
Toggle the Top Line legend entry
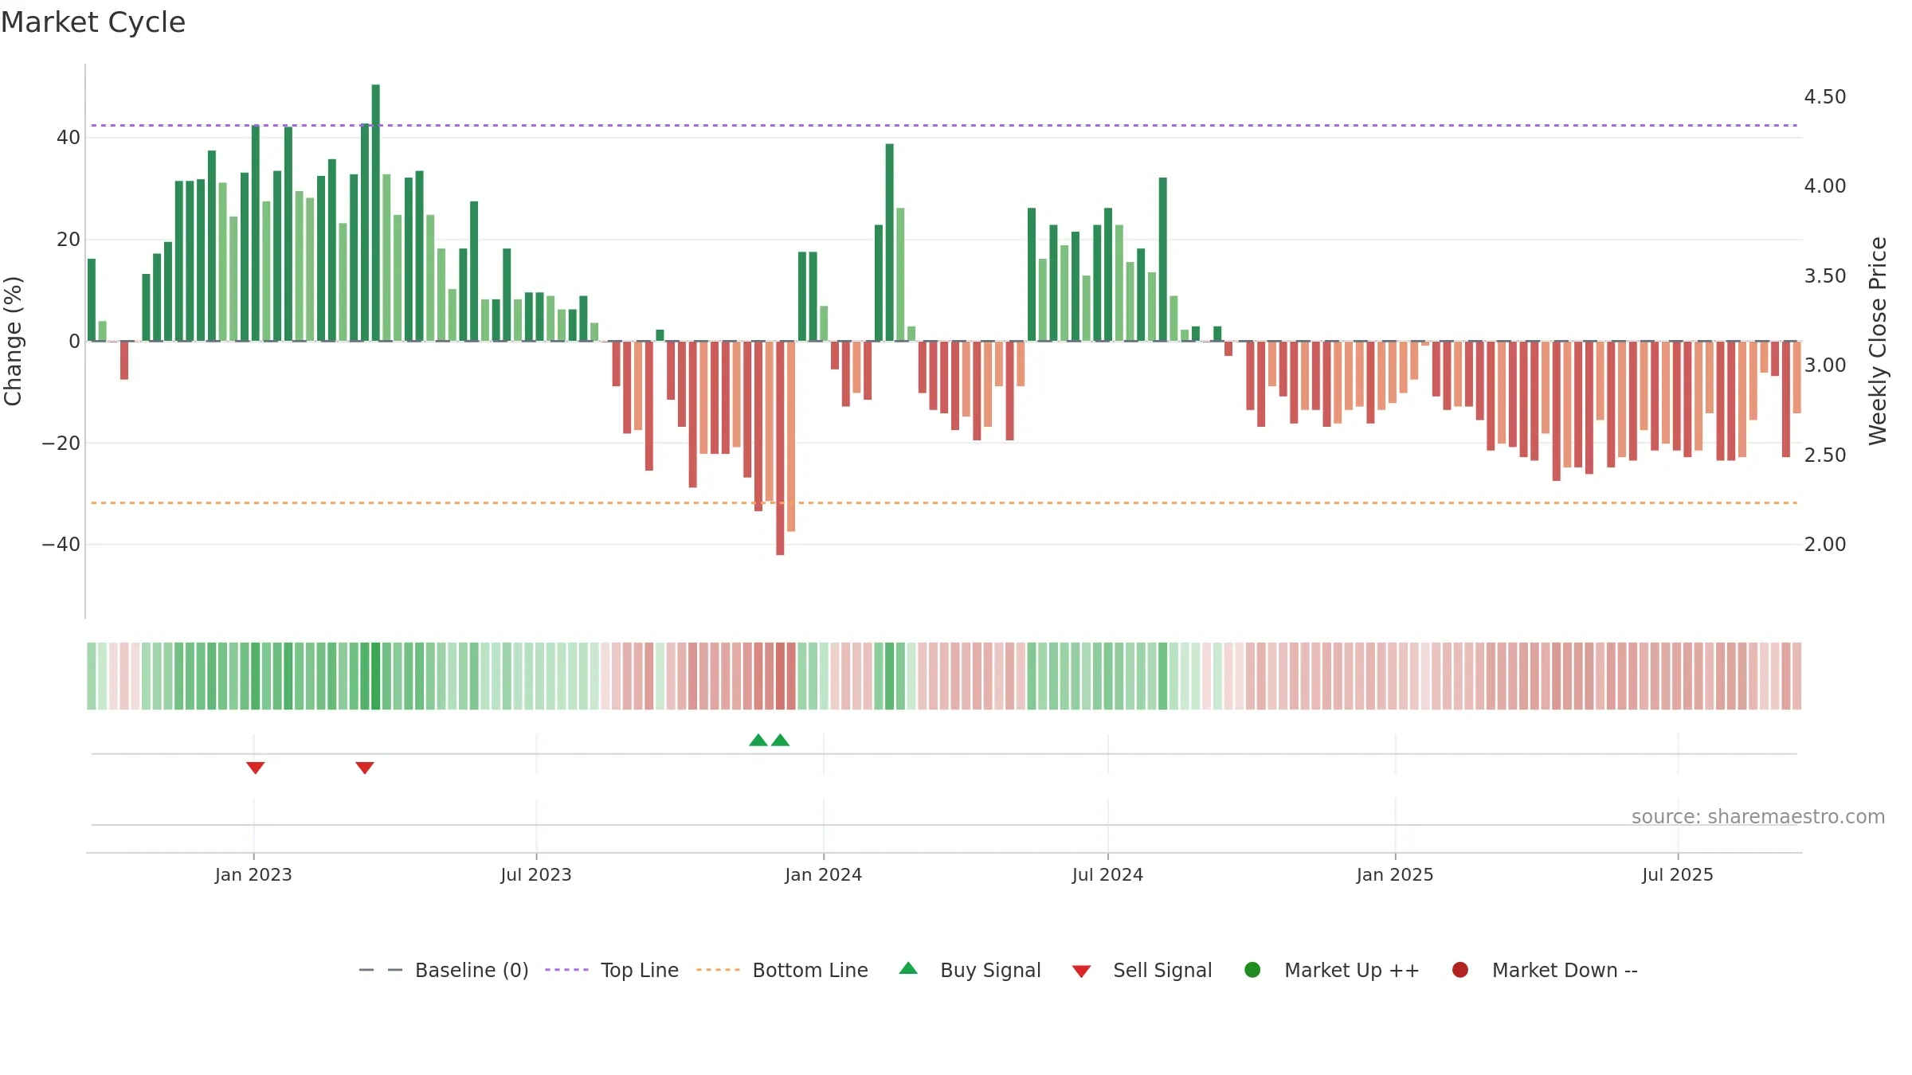coord(612,970)
